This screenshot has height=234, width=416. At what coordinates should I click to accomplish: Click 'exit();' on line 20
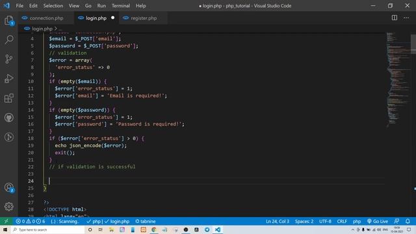click(65, 153)
